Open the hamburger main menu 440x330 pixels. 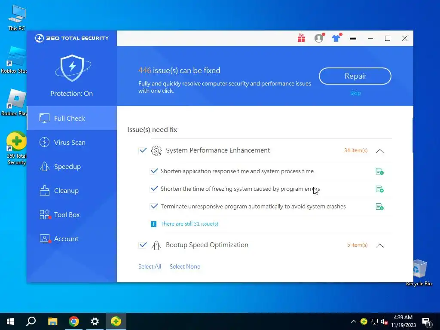click(x=353, y=38)
